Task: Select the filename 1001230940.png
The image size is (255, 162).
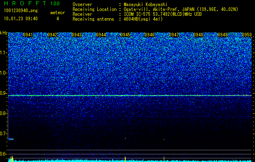Action: pyautogui.click(x=21, y=11)
